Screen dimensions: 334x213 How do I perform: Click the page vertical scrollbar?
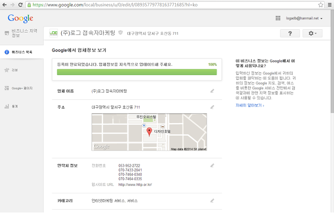tap(332, 62)
